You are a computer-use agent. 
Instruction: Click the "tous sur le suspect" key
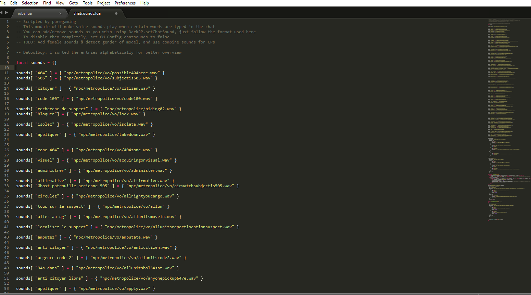pyautogui.click(x=61, y=206)
